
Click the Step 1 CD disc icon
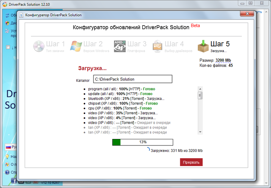coord(39,46)
